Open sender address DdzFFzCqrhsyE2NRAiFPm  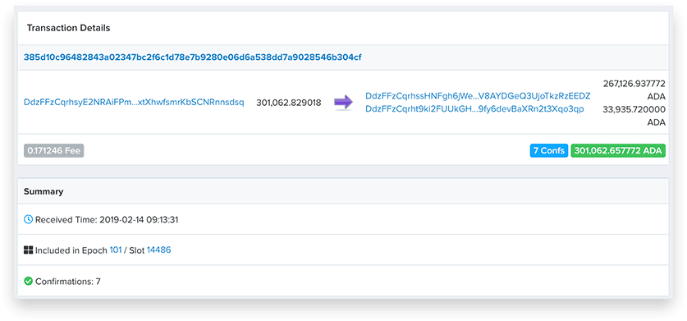134,103
